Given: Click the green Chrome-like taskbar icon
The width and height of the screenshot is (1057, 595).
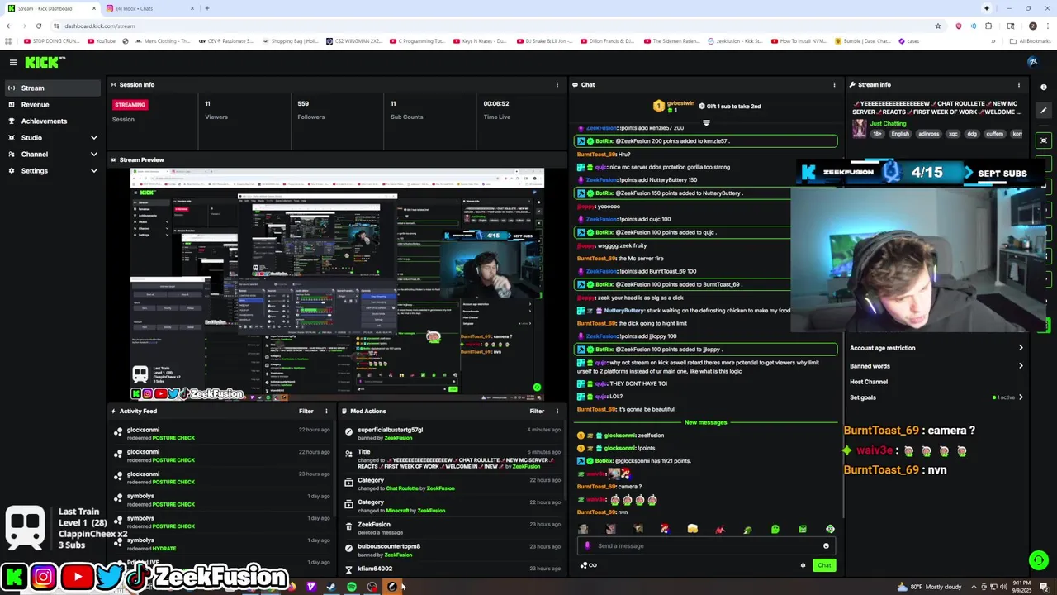Looking at the screenshot, I should pyautogui.click(x=352, y=587).
